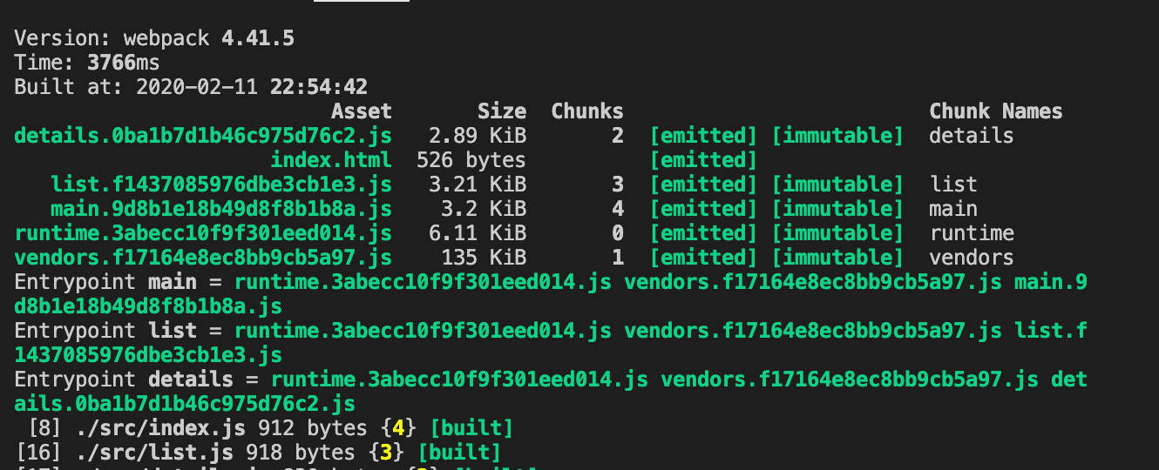Click the ./src/index.js module path
The width and height of the screenshot is (1159, 470).
(x=148, y=428)
